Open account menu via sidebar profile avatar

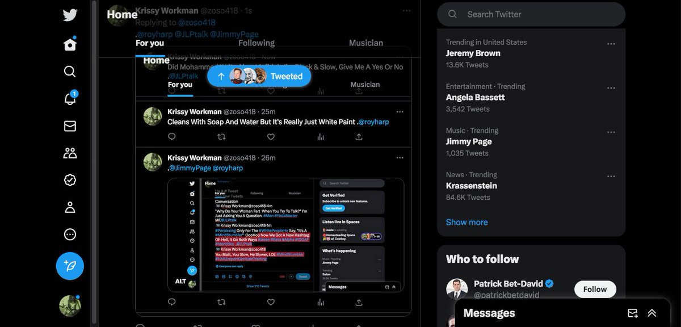coord(70,305)
